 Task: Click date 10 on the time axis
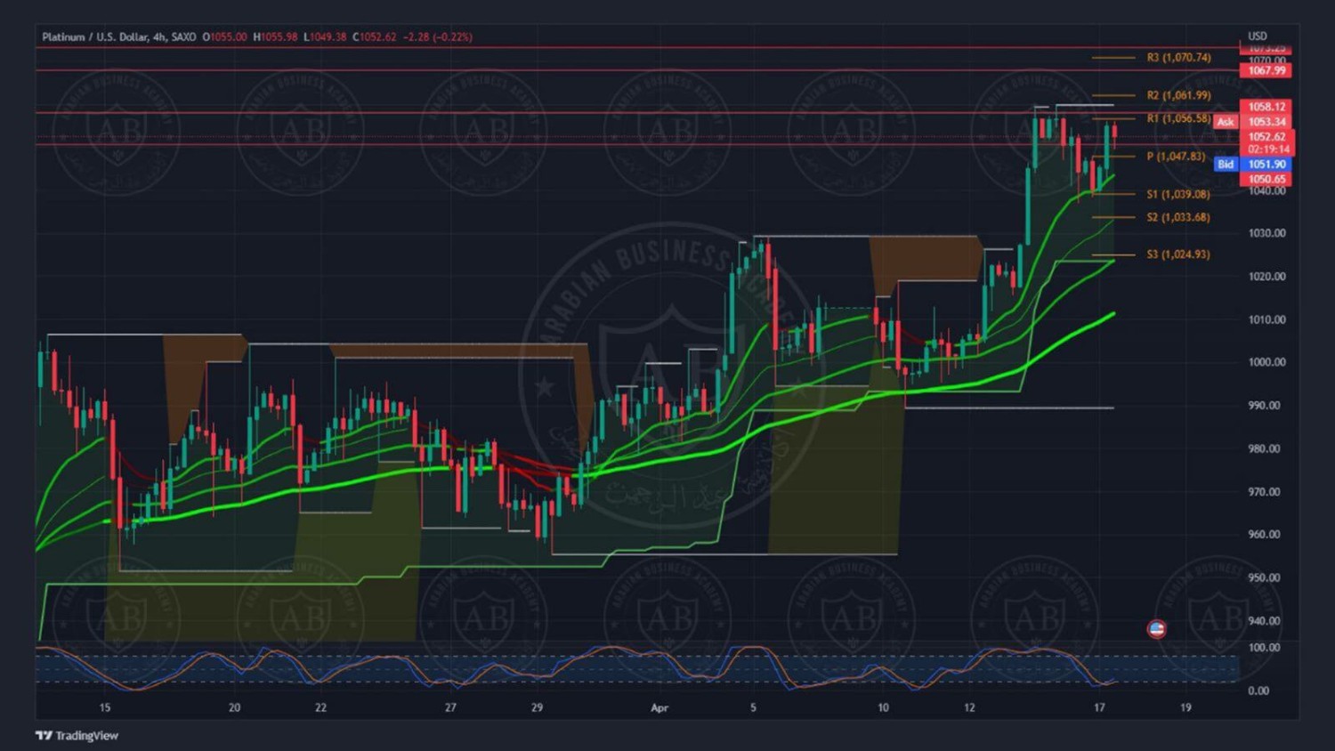(883, 708)
